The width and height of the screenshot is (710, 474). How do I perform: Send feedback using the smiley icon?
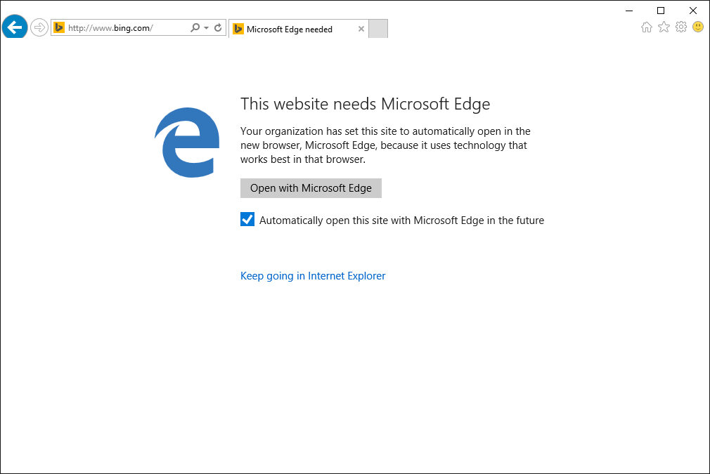(697, 27)
